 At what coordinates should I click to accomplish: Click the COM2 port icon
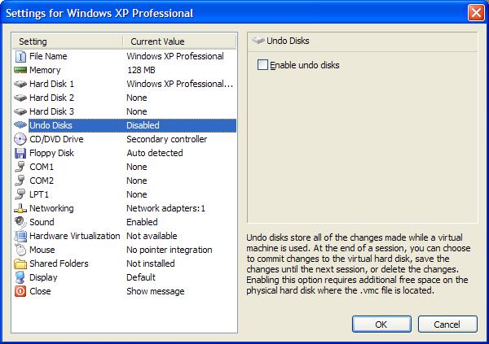[20, 181]
